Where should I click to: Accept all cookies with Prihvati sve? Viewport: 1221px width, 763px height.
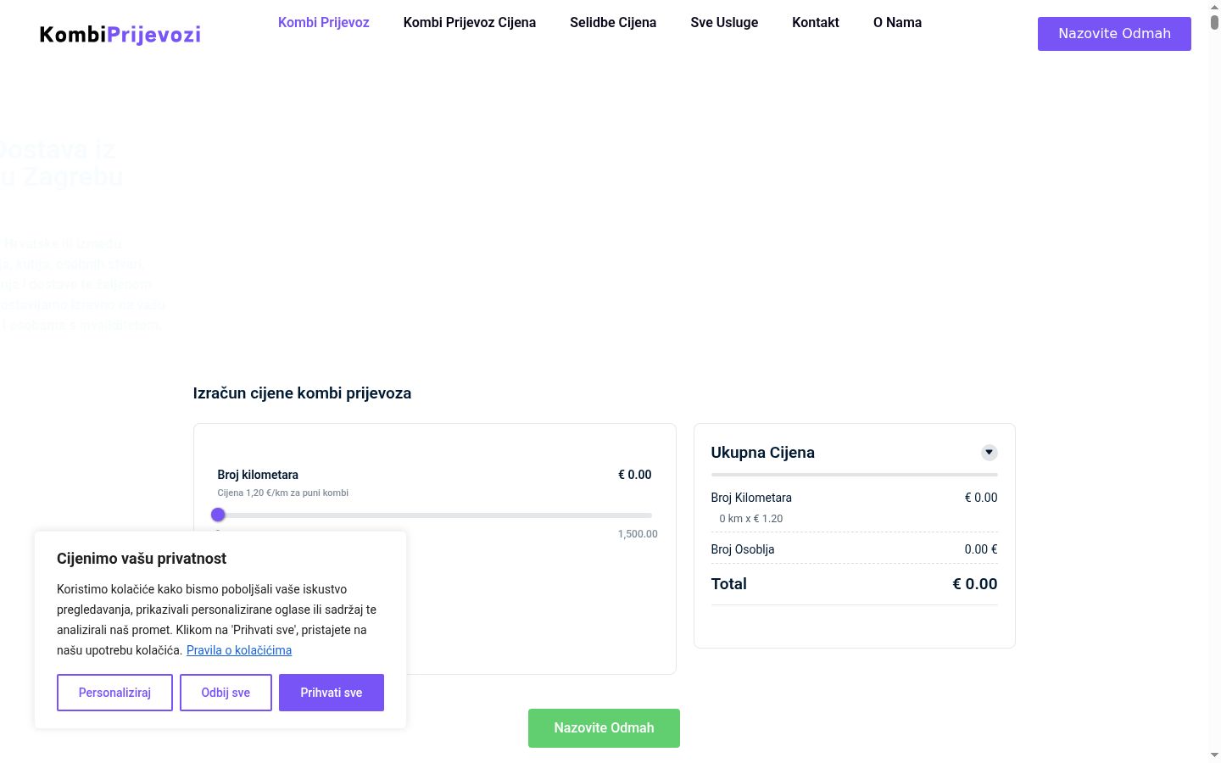[332, 693]
